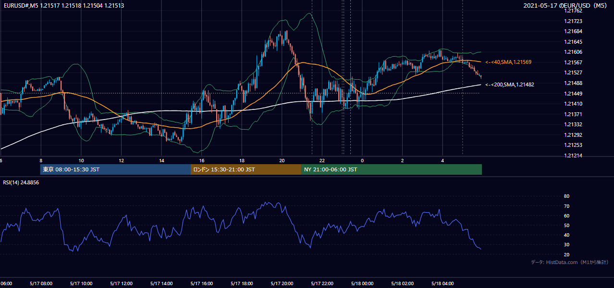Click the 5/17 18:00 time axis label

(x=242, y=284)
